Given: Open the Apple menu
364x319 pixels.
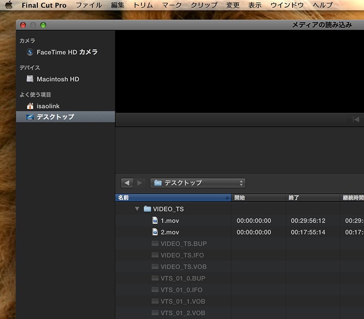Looking at the screenshot, I should point(9,5).
